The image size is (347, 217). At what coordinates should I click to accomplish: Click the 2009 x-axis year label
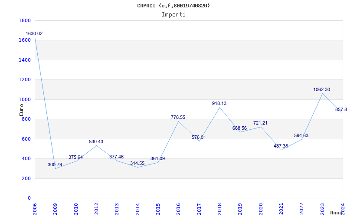(56, 209)
